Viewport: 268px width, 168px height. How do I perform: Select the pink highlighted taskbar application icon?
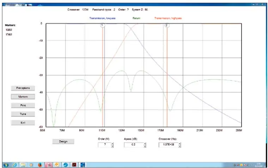49,165
